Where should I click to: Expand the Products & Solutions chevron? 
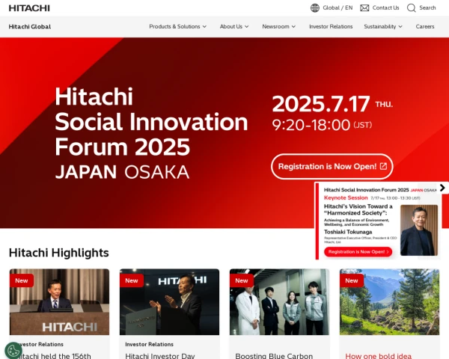pyautogui.click(x=204, y=27)
